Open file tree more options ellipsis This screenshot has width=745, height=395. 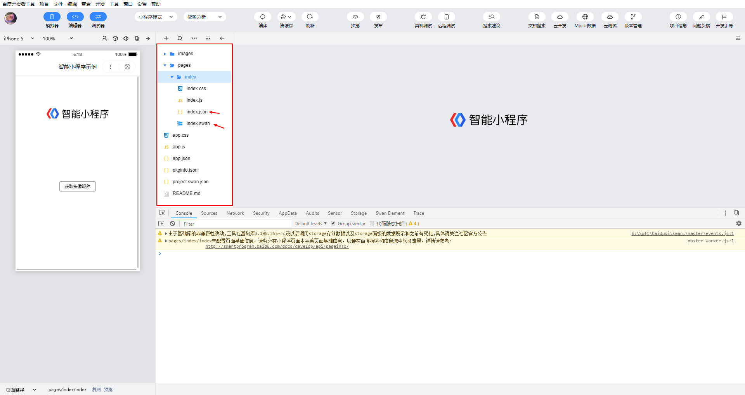[194, 38]
